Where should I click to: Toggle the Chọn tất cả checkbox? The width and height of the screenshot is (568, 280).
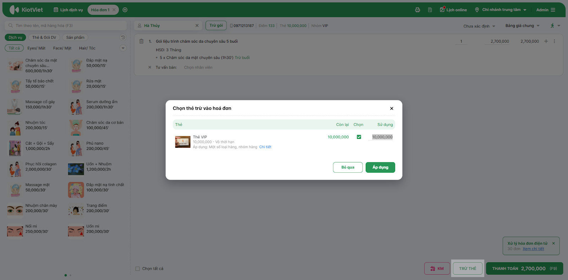[137, 269]
